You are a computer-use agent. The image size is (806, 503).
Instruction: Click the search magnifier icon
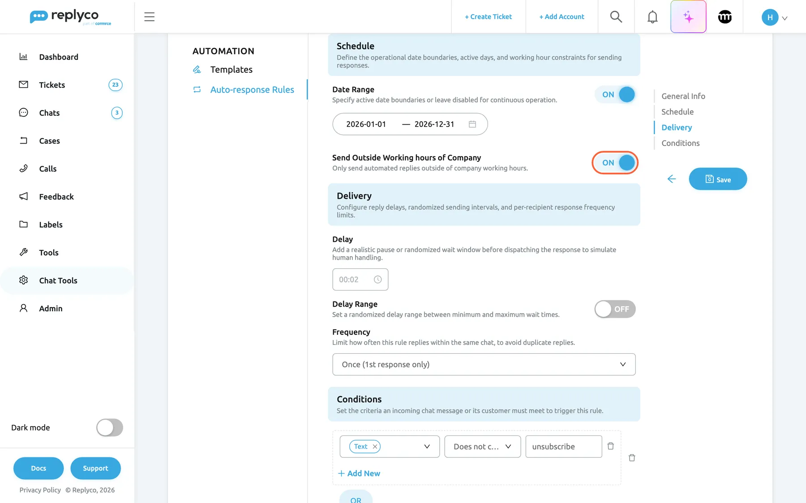(x=616, y=17)
